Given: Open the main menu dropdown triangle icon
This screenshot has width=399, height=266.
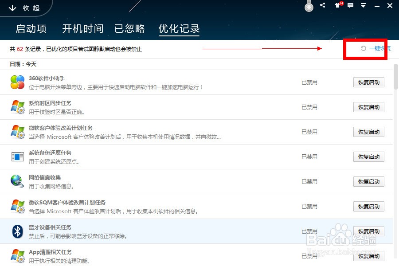Looking at the screenshot, I should (x=363, y=5).
